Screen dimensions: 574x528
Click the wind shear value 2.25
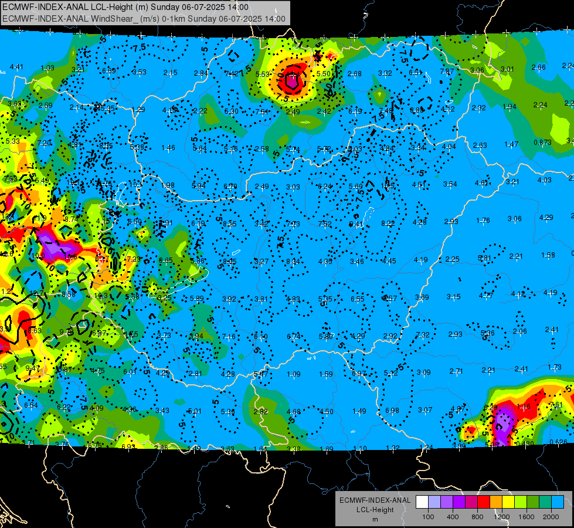(x=452, y=259)
